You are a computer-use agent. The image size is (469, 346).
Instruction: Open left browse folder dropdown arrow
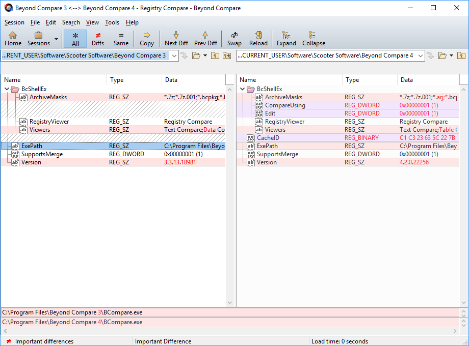(x=205, y=55)
